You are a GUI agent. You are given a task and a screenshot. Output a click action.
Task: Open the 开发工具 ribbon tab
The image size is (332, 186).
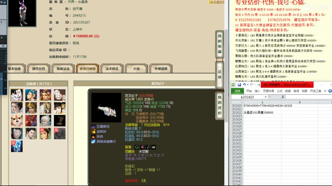click(x=315, y=91)
